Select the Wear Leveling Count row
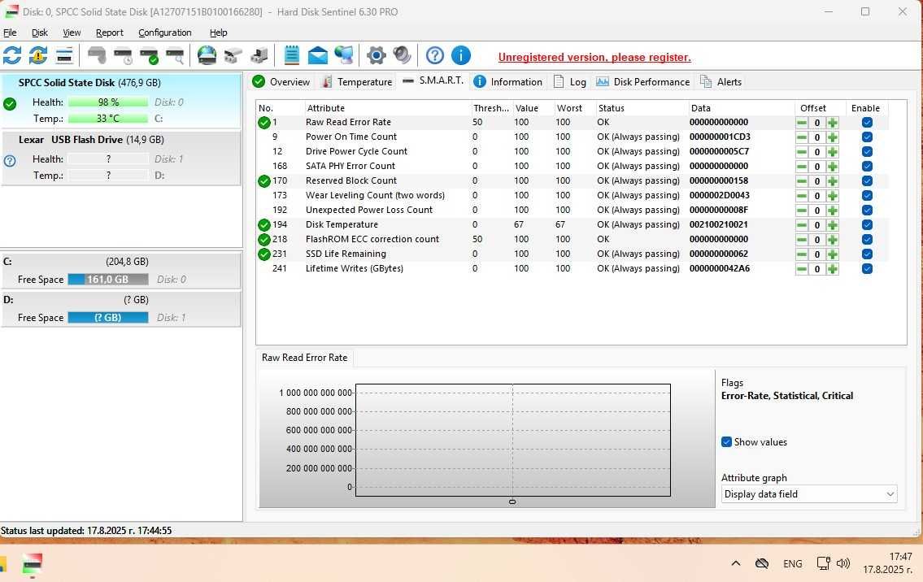 (573, 195)
